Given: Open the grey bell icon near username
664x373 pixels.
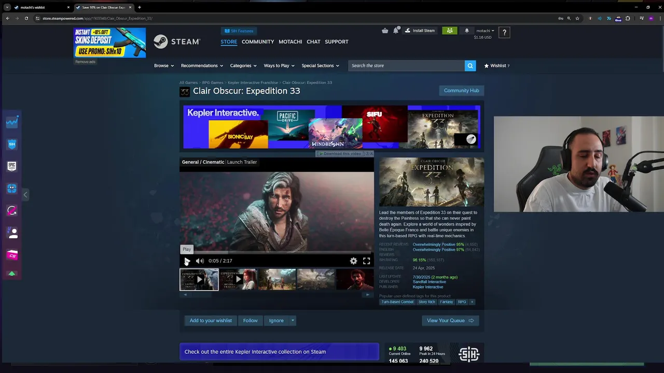Looking at the screenshot, I should [x=466, y=31].
